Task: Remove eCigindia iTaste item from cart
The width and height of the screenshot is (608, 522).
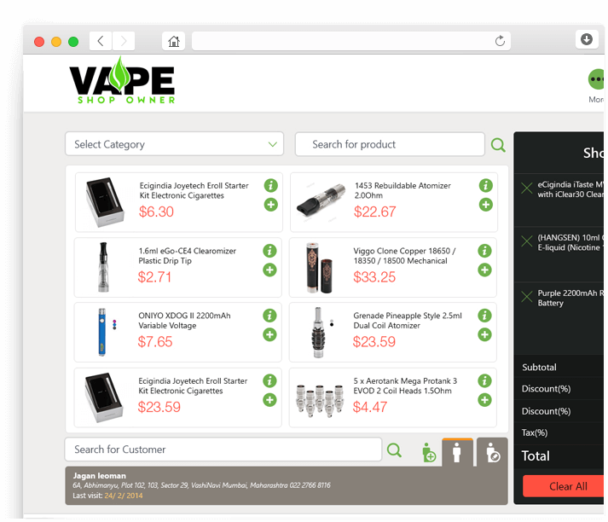Action: tap(527, 188)
